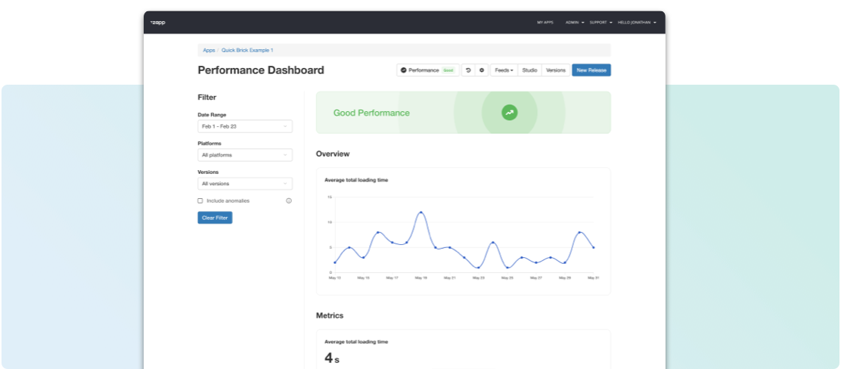Go to My Apps in navigation
Screen dimensions: 841x369
545,23
